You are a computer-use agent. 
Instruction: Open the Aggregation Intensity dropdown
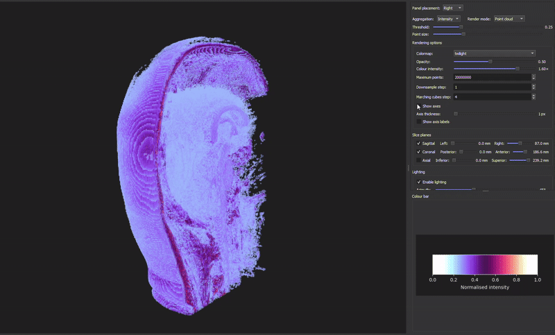pos(447,19)
